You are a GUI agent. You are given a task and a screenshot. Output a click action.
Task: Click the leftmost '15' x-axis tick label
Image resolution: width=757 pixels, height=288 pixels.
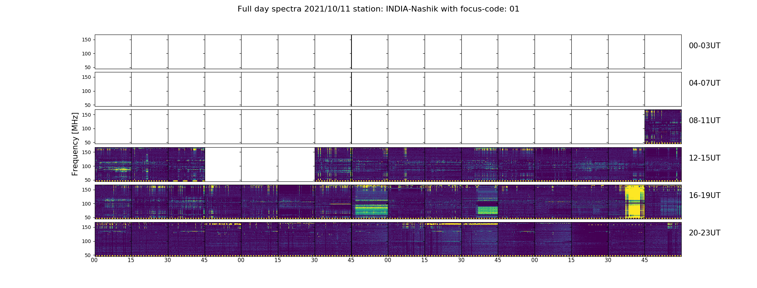pos(131,260)
